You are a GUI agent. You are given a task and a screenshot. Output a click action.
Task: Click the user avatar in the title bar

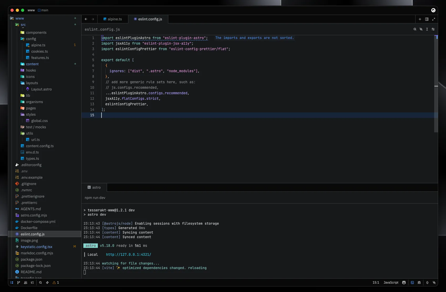[433, 10]
